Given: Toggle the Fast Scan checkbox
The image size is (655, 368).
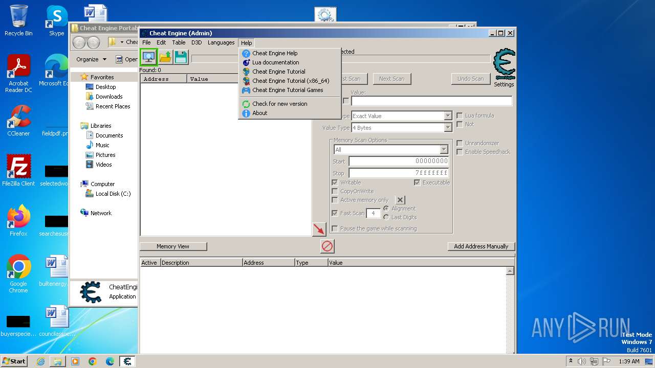Looking at the screenshot, I should point(335,213).
